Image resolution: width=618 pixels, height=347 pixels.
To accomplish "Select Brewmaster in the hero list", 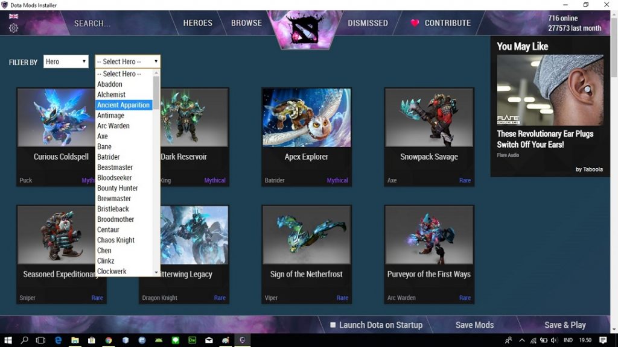I will coord(124,199).
